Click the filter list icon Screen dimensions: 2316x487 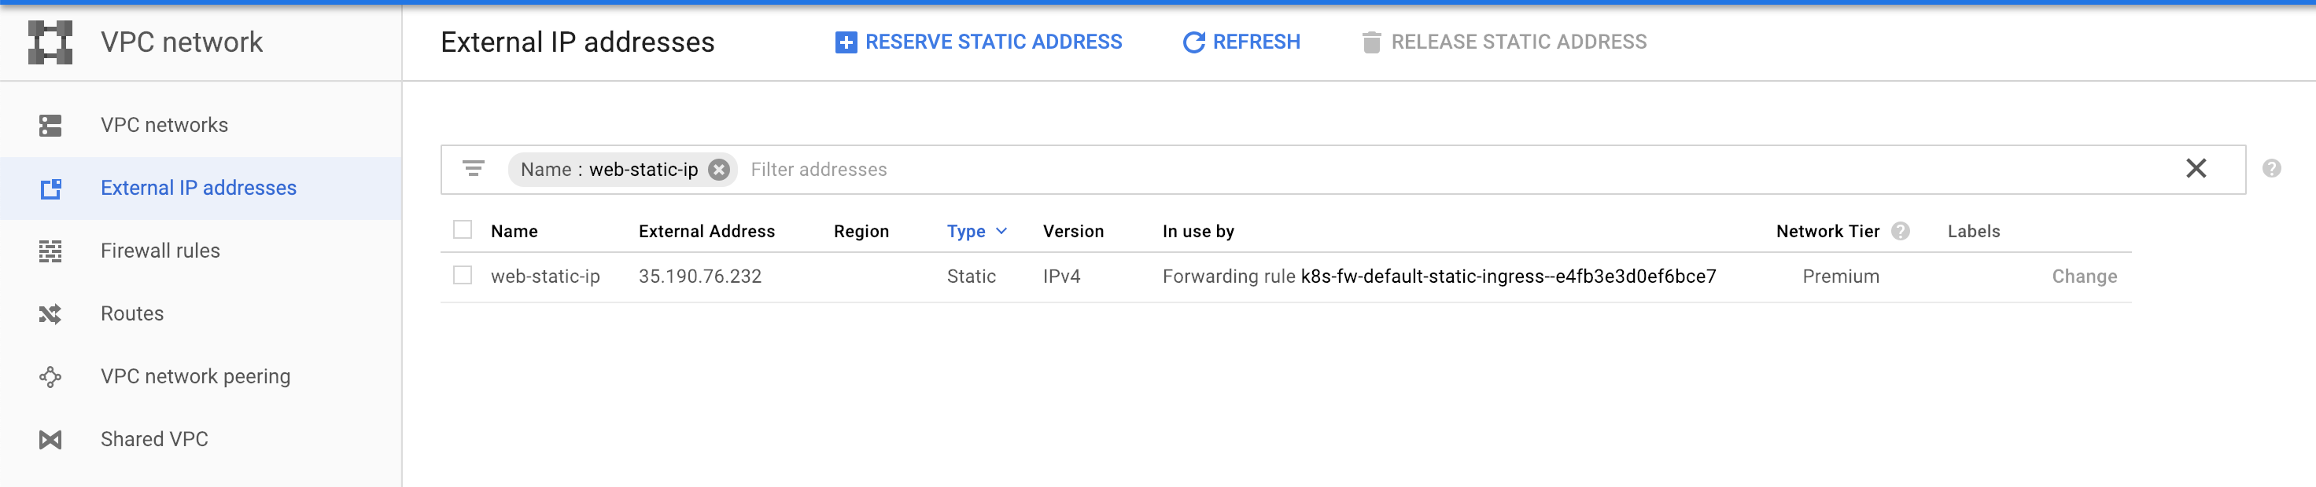point(473,169)
